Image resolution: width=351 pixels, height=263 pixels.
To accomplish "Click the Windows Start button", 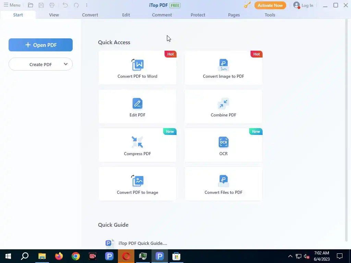I will [x=8, y=256].
